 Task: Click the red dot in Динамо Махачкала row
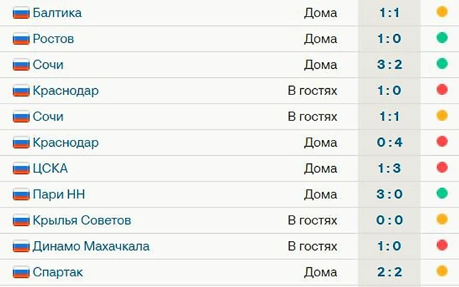442,245
